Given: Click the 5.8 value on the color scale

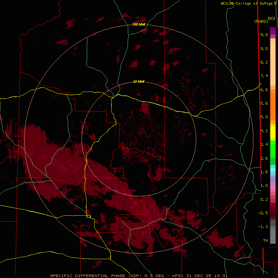Looking at the screenshot, I should pos(264,103).
